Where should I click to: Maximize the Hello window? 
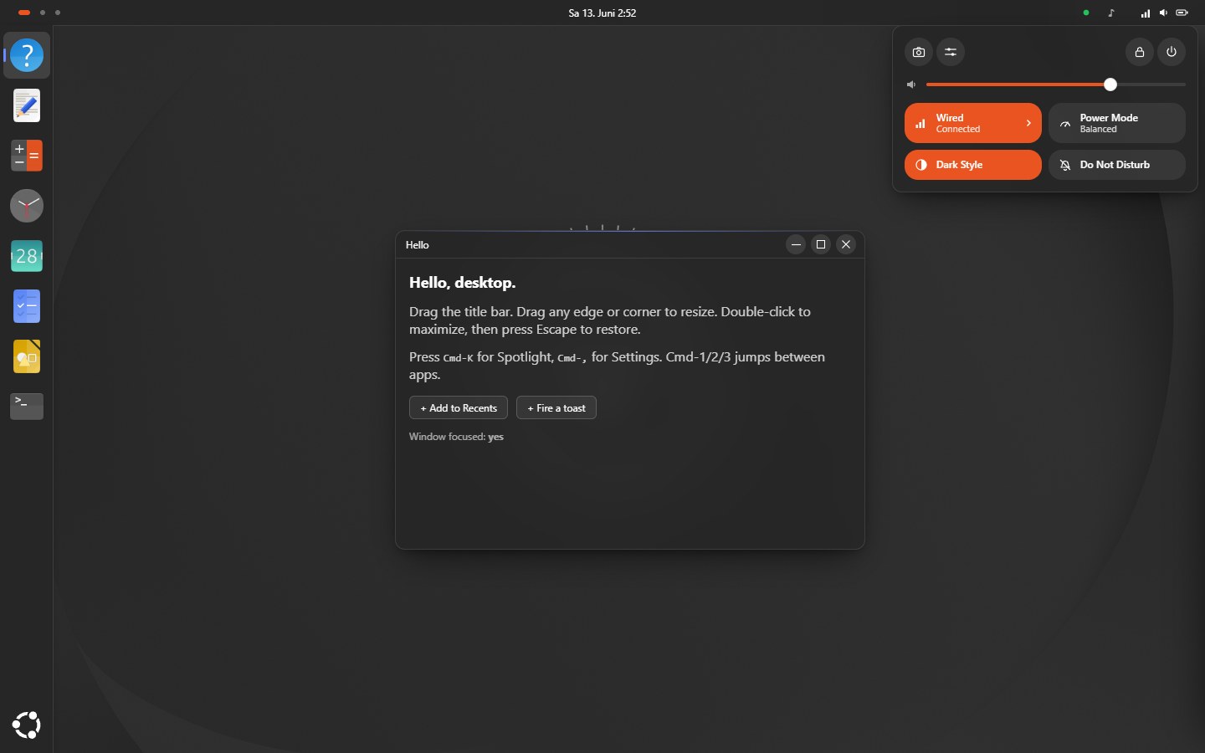821,244
